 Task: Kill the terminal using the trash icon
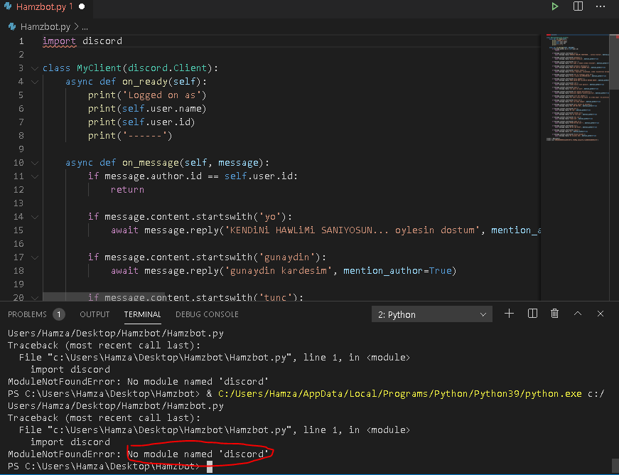coord(555,314)
